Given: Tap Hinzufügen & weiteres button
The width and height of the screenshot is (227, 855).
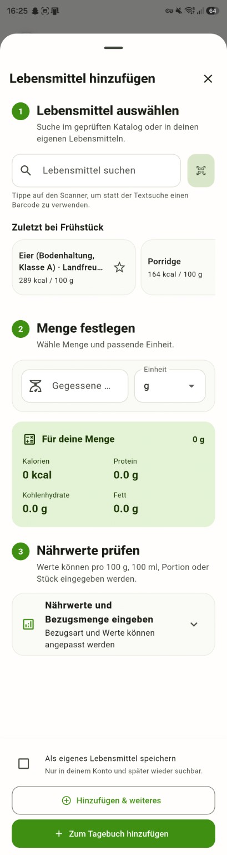Looking at the screenshot, I should click(x=113, y=800).
